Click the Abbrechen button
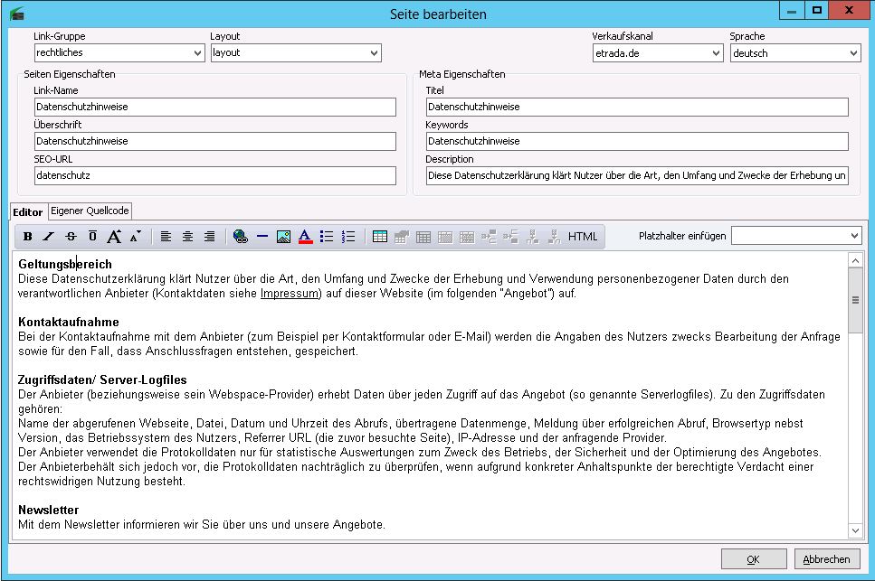875x581 pixels. pyautogui.click(x=826, y=559)
